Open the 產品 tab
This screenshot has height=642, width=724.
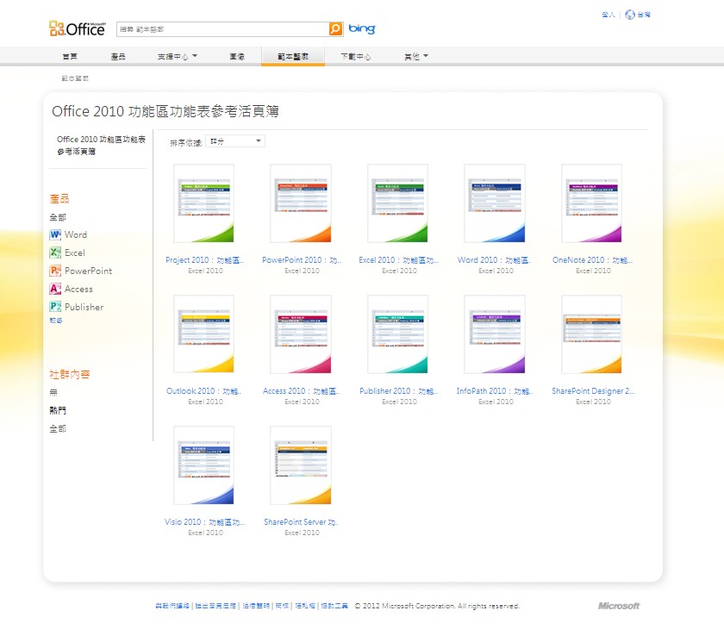(118, 56)
